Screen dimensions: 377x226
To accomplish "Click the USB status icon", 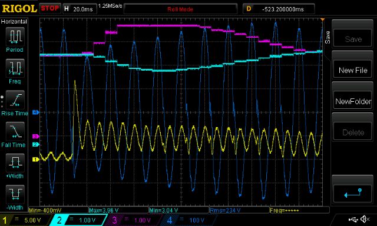I will click(x=353, y=220).
